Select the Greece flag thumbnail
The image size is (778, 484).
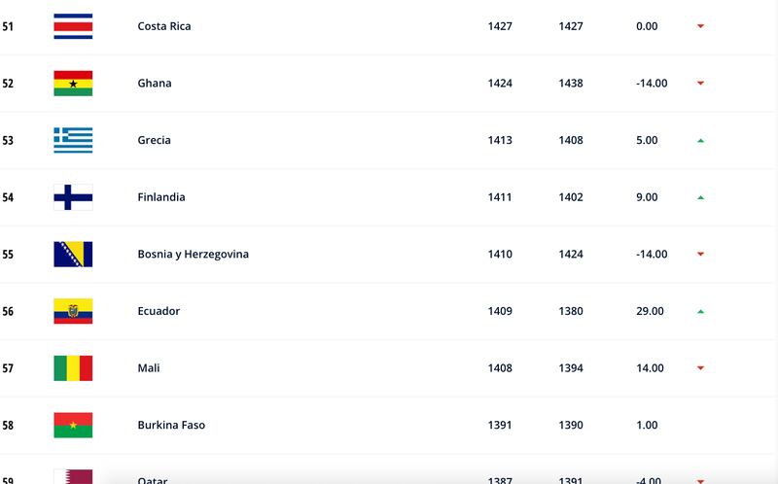[x=73, y=140]
